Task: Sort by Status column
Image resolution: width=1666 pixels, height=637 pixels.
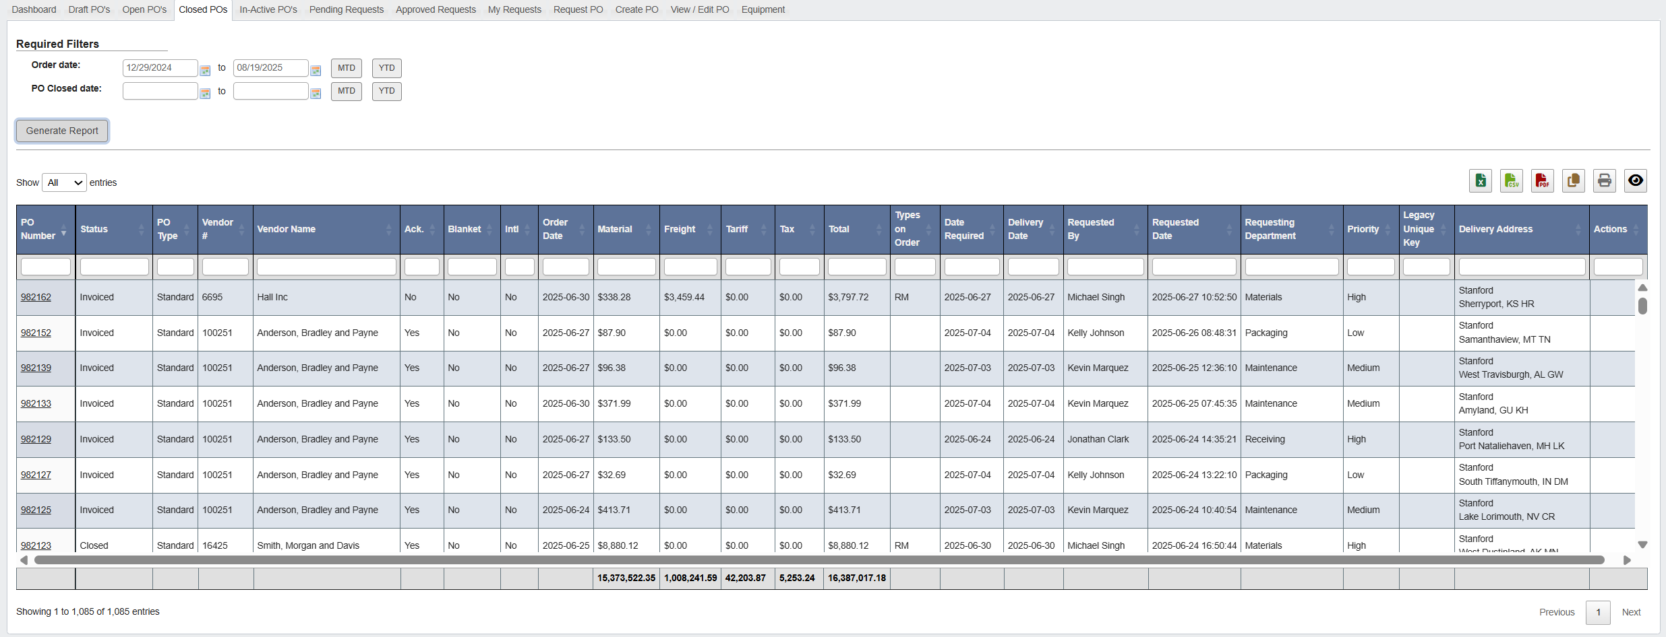Action: pos(114,230)
